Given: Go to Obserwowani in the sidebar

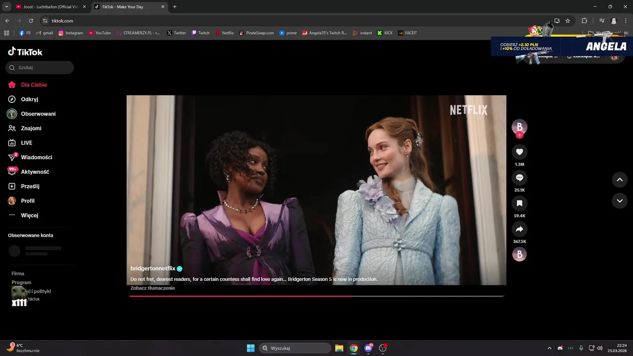Looking at the screenshot, I should (x=32, y=114).
